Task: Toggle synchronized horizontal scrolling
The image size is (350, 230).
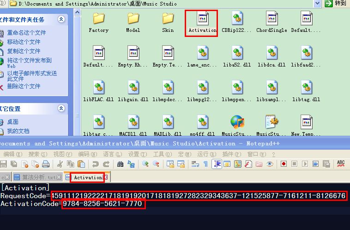Action: [181, 164]
